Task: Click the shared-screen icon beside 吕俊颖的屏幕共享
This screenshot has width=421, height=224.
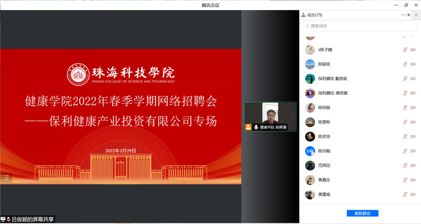Action: coord(3,219)
